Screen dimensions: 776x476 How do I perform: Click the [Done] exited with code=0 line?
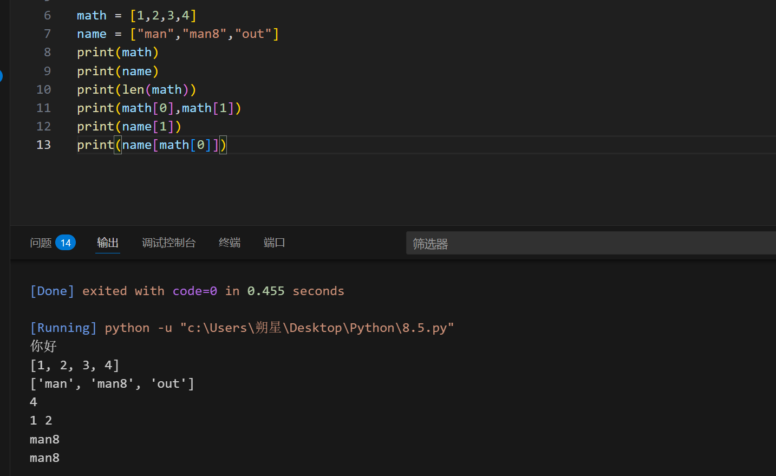pyautogui.click(x=187, y=291)
